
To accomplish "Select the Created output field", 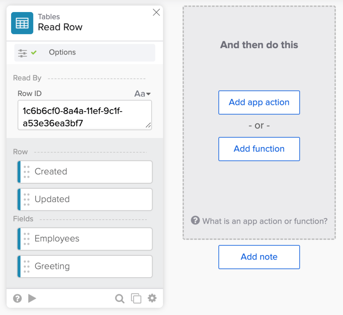I will pyautogui.click(x=85, y=172).
